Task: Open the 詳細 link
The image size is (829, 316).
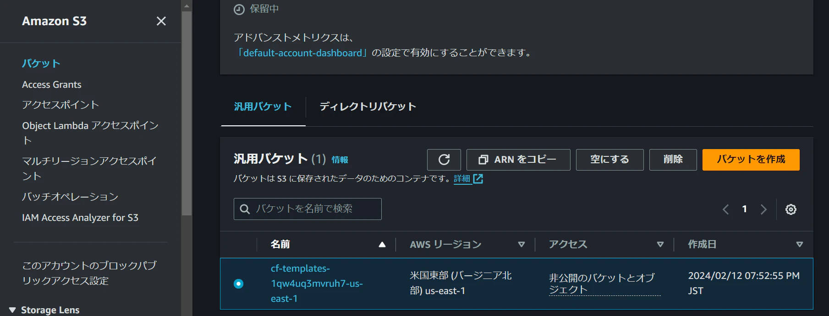Action: [462, 179]
